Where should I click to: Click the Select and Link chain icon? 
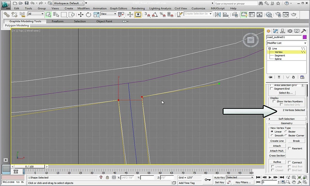[6, 14]
